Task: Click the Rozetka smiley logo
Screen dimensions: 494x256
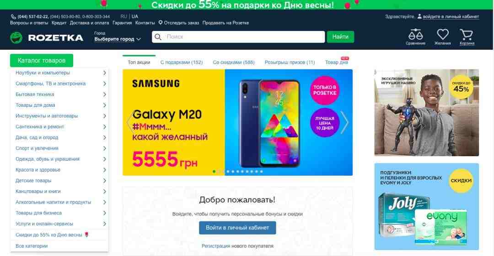Action: pyautogui.click(x=16, y=38)
